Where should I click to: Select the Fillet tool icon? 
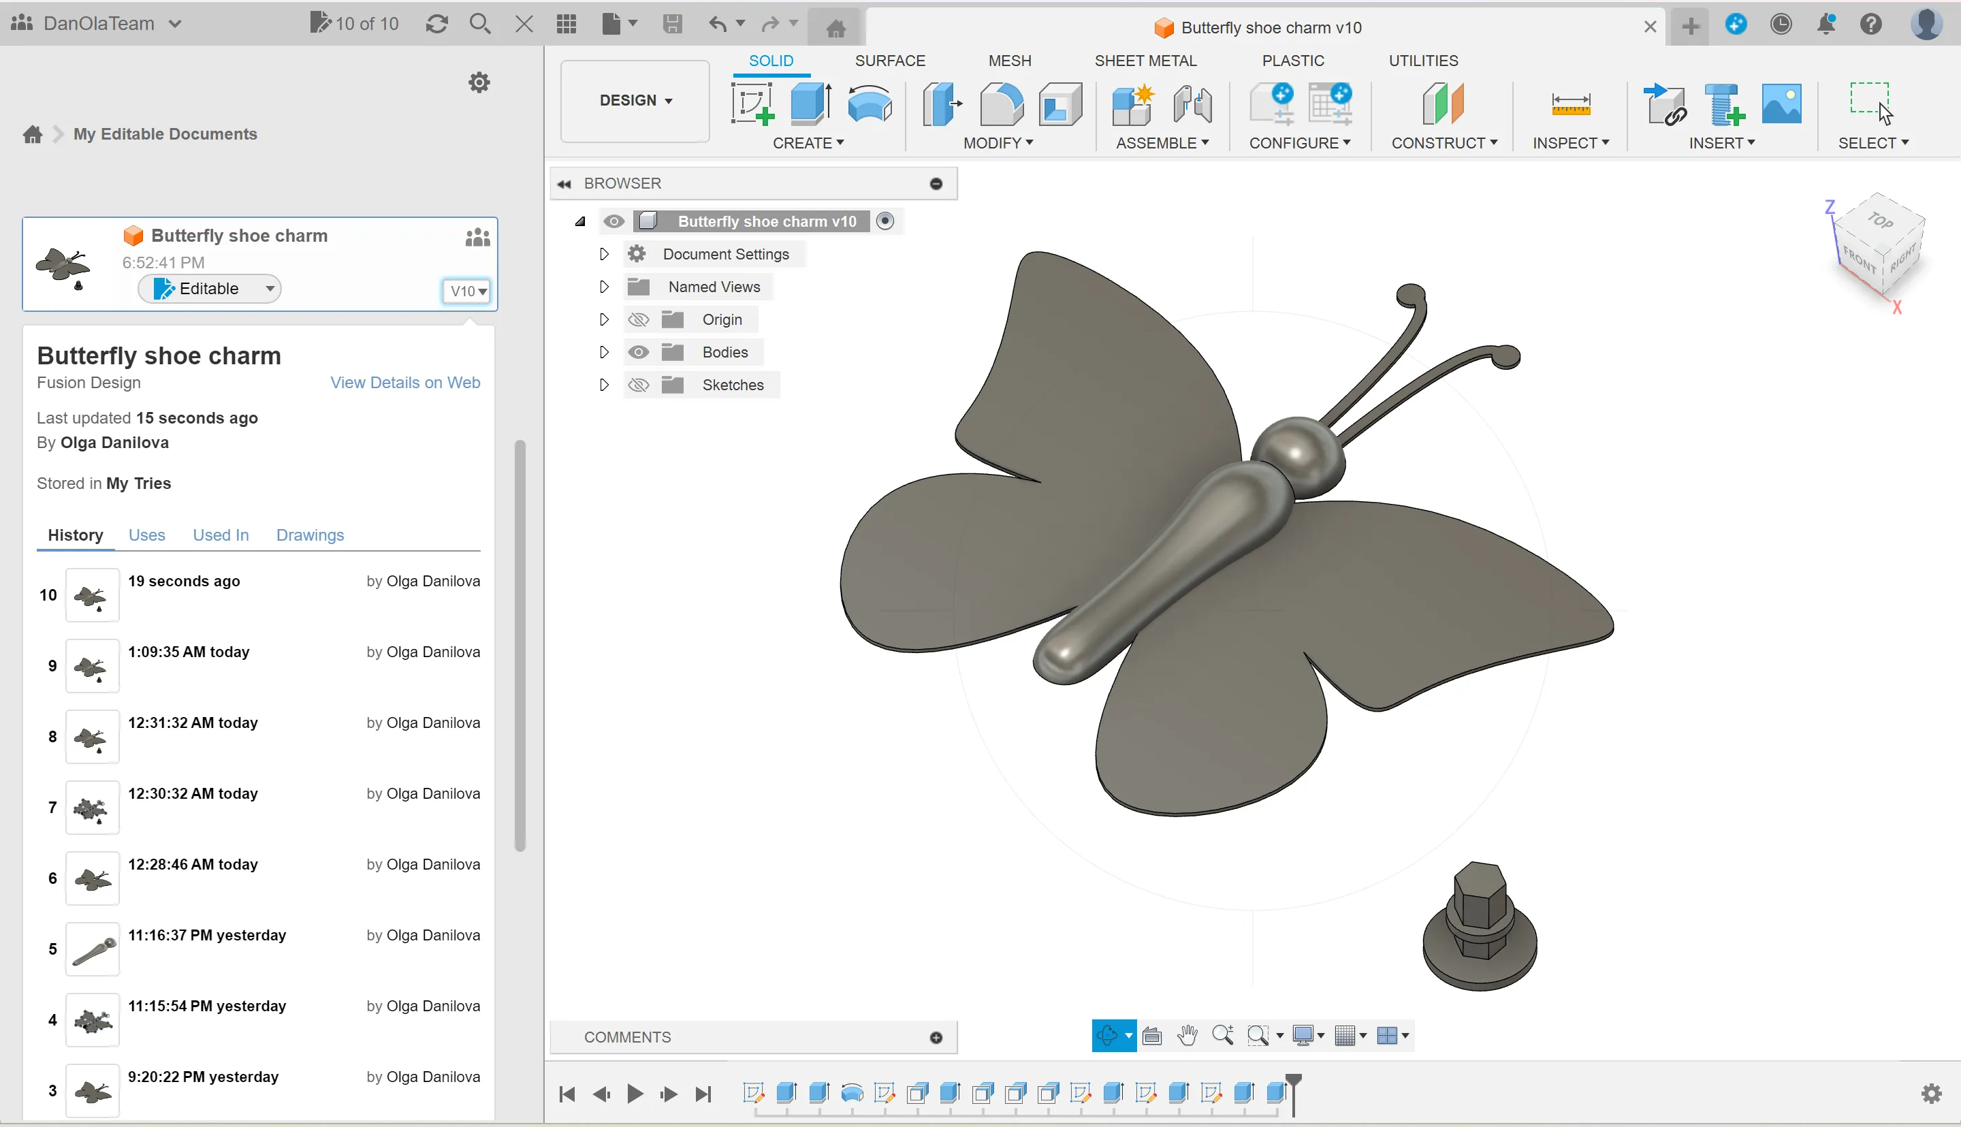click(x=1002, y=104)
